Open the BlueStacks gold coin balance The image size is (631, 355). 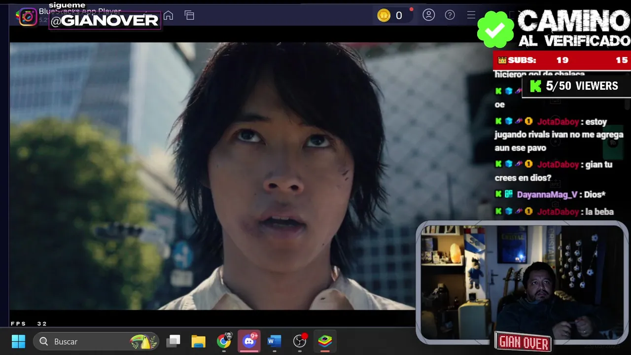[390, 15]
